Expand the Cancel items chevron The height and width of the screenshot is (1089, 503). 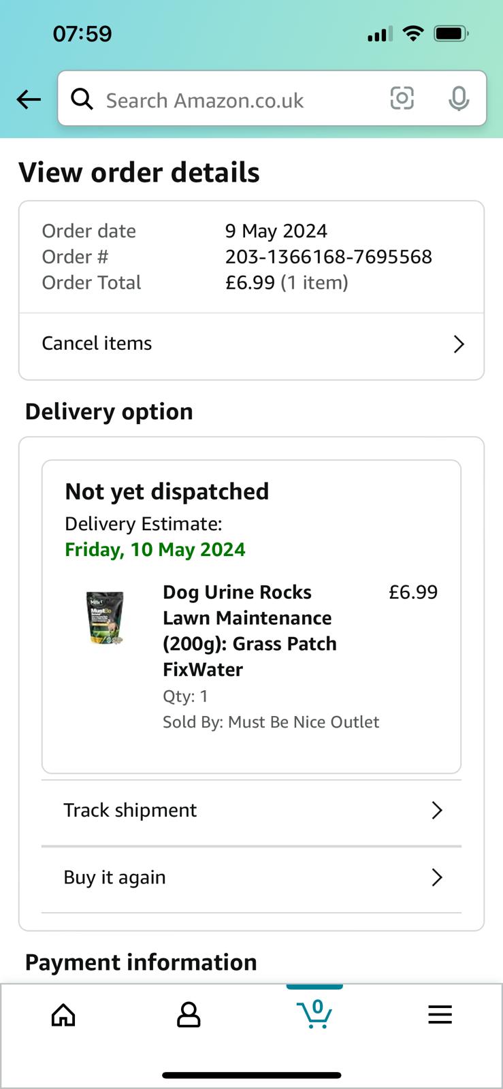coord(459,344)
